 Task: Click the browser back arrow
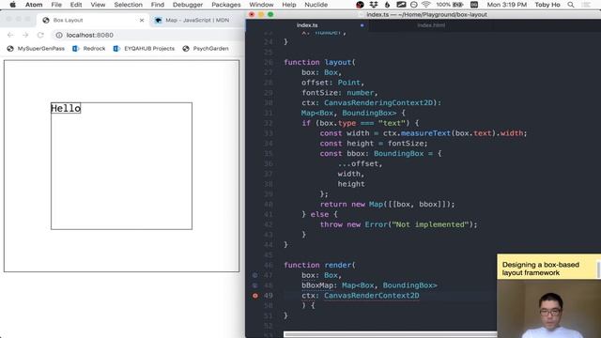click(x=10, y=35)
